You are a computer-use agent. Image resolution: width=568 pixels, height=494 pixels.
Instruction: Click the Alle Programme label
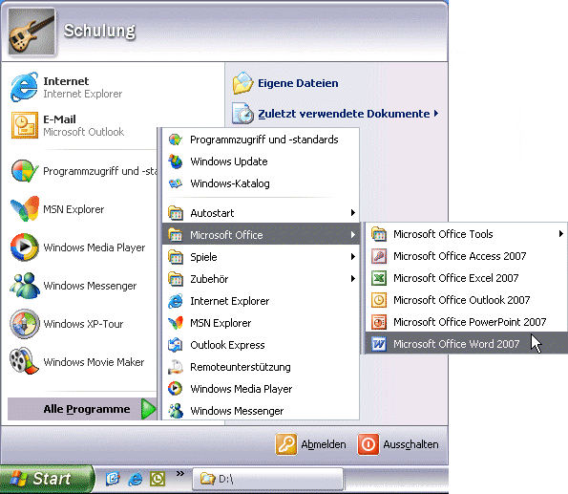[x=87, y=409]
